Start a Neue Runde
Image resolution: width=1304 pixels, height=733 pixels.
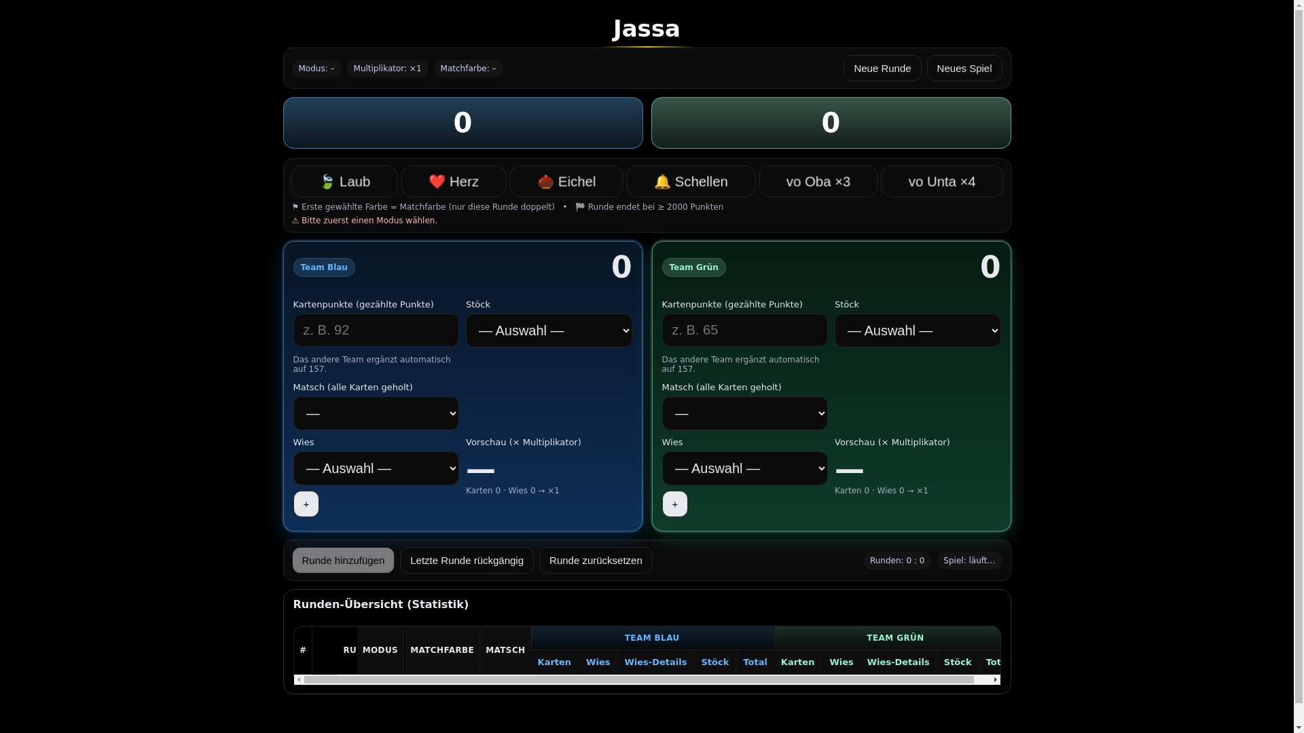pyautogui.click(x=882, y=69)
